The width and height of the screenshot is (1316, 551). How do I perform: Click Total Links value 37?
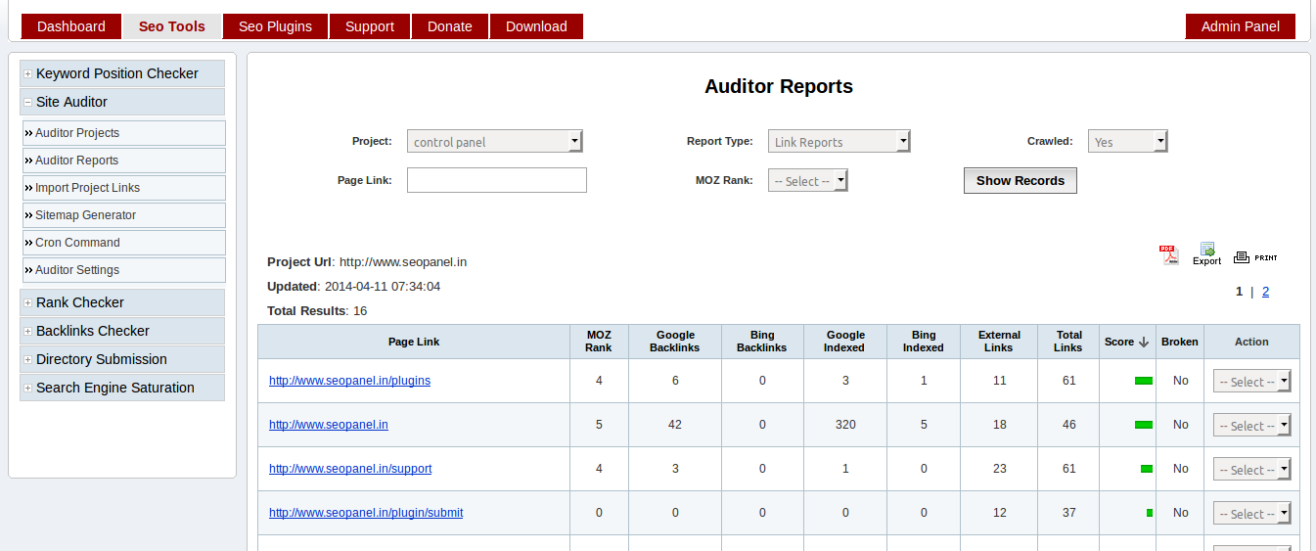(x=1068, y=513)
